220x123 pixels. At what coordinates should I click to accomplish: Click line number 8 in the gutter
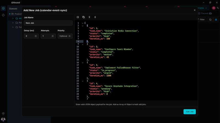(78, 41)
